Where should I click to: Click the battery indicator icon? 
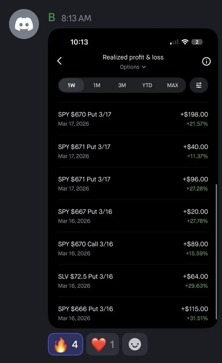coord(197,42)
